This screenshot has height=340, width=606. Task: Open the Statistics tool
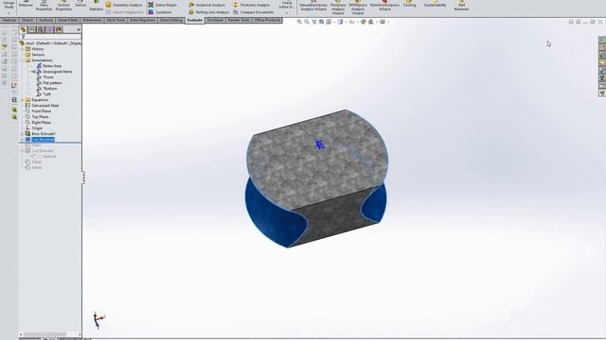pyautogui.click(x=97, y=6)
